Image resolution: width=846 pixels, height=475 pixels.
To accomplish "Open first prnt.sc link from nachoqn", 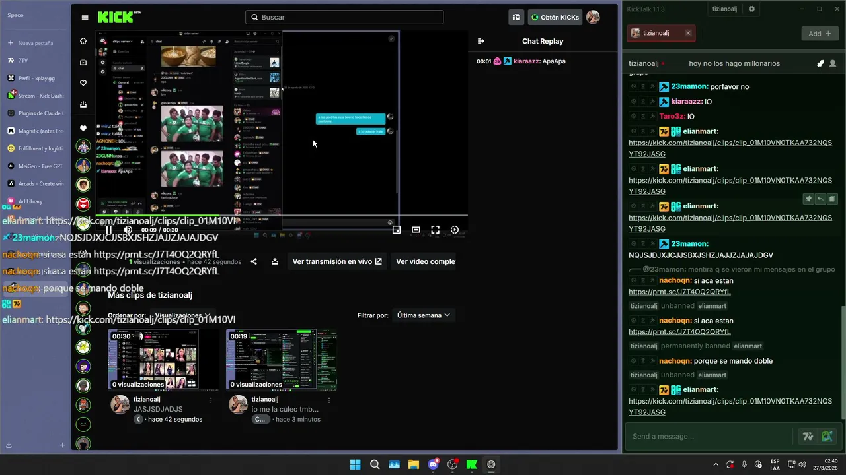I will click(679, 292).
